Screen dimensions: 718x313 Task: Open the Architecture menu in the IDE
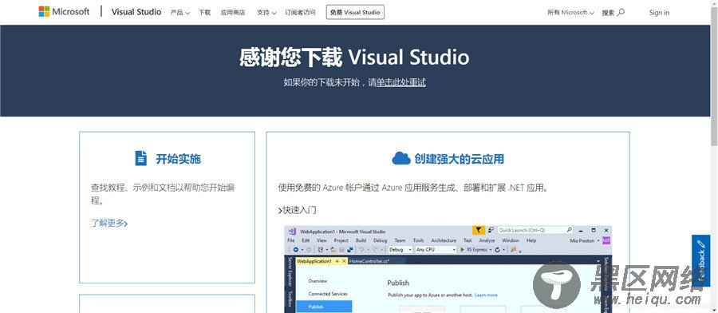(x=444, y=240)
